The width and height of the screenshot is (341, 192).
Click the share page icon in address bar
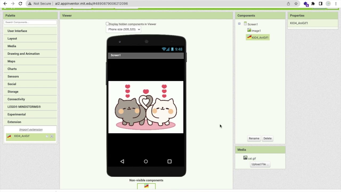tap(288, 3)
